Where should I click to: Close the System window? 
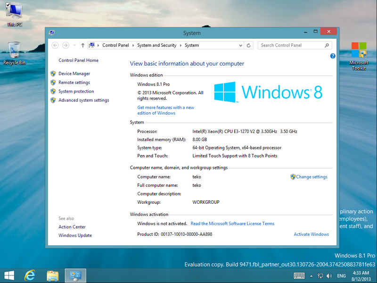click(x=328, y=32)
